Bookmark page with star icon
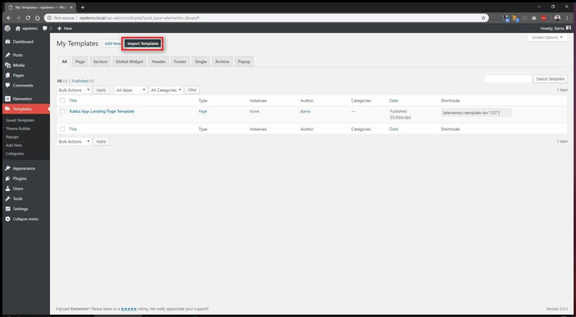 pyautogui.click(x=483, y=18)
